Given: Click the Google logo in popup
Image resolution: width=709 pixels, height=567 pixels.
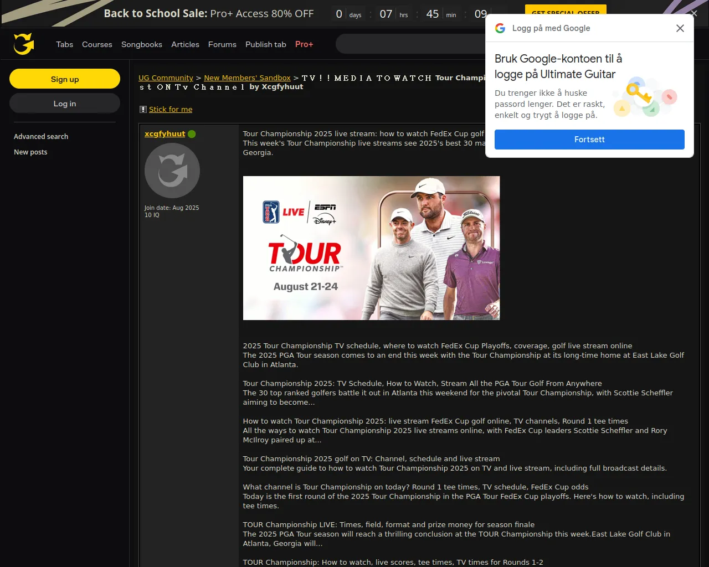Looking at the screenshot, I should 500,28.
